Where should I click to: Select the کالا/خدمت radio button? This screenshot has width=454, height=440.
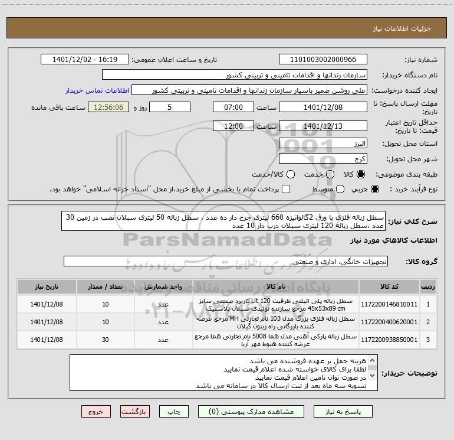tap(291, 174)
